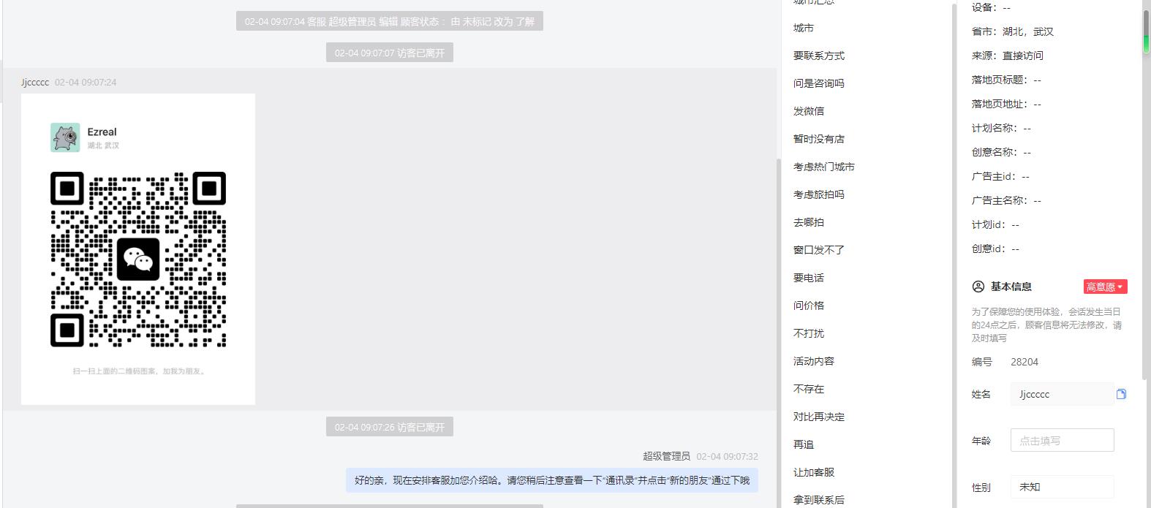Click the 超级管理员 sender label
Image resolution: width=1151 pixels, height=508 pixels.
[x=666, y=456]
